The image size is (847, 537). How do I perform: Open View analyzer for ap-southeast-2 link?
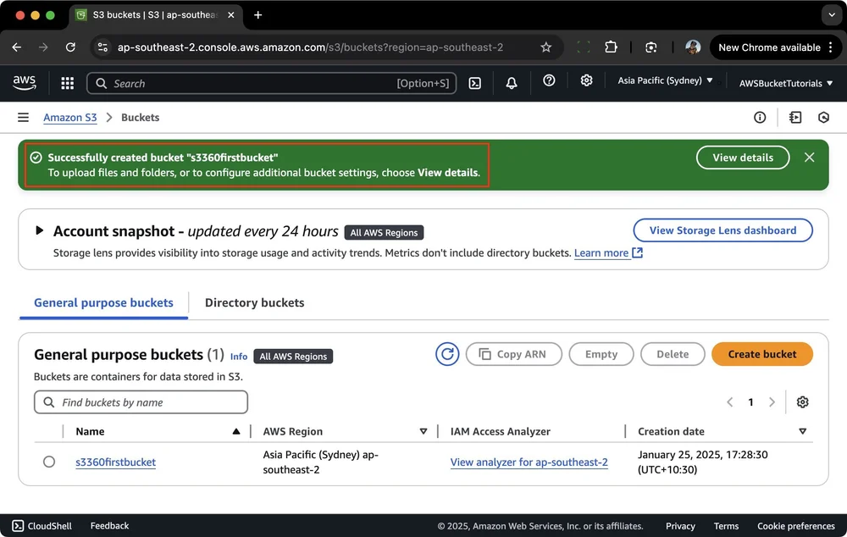click(529, 462)
